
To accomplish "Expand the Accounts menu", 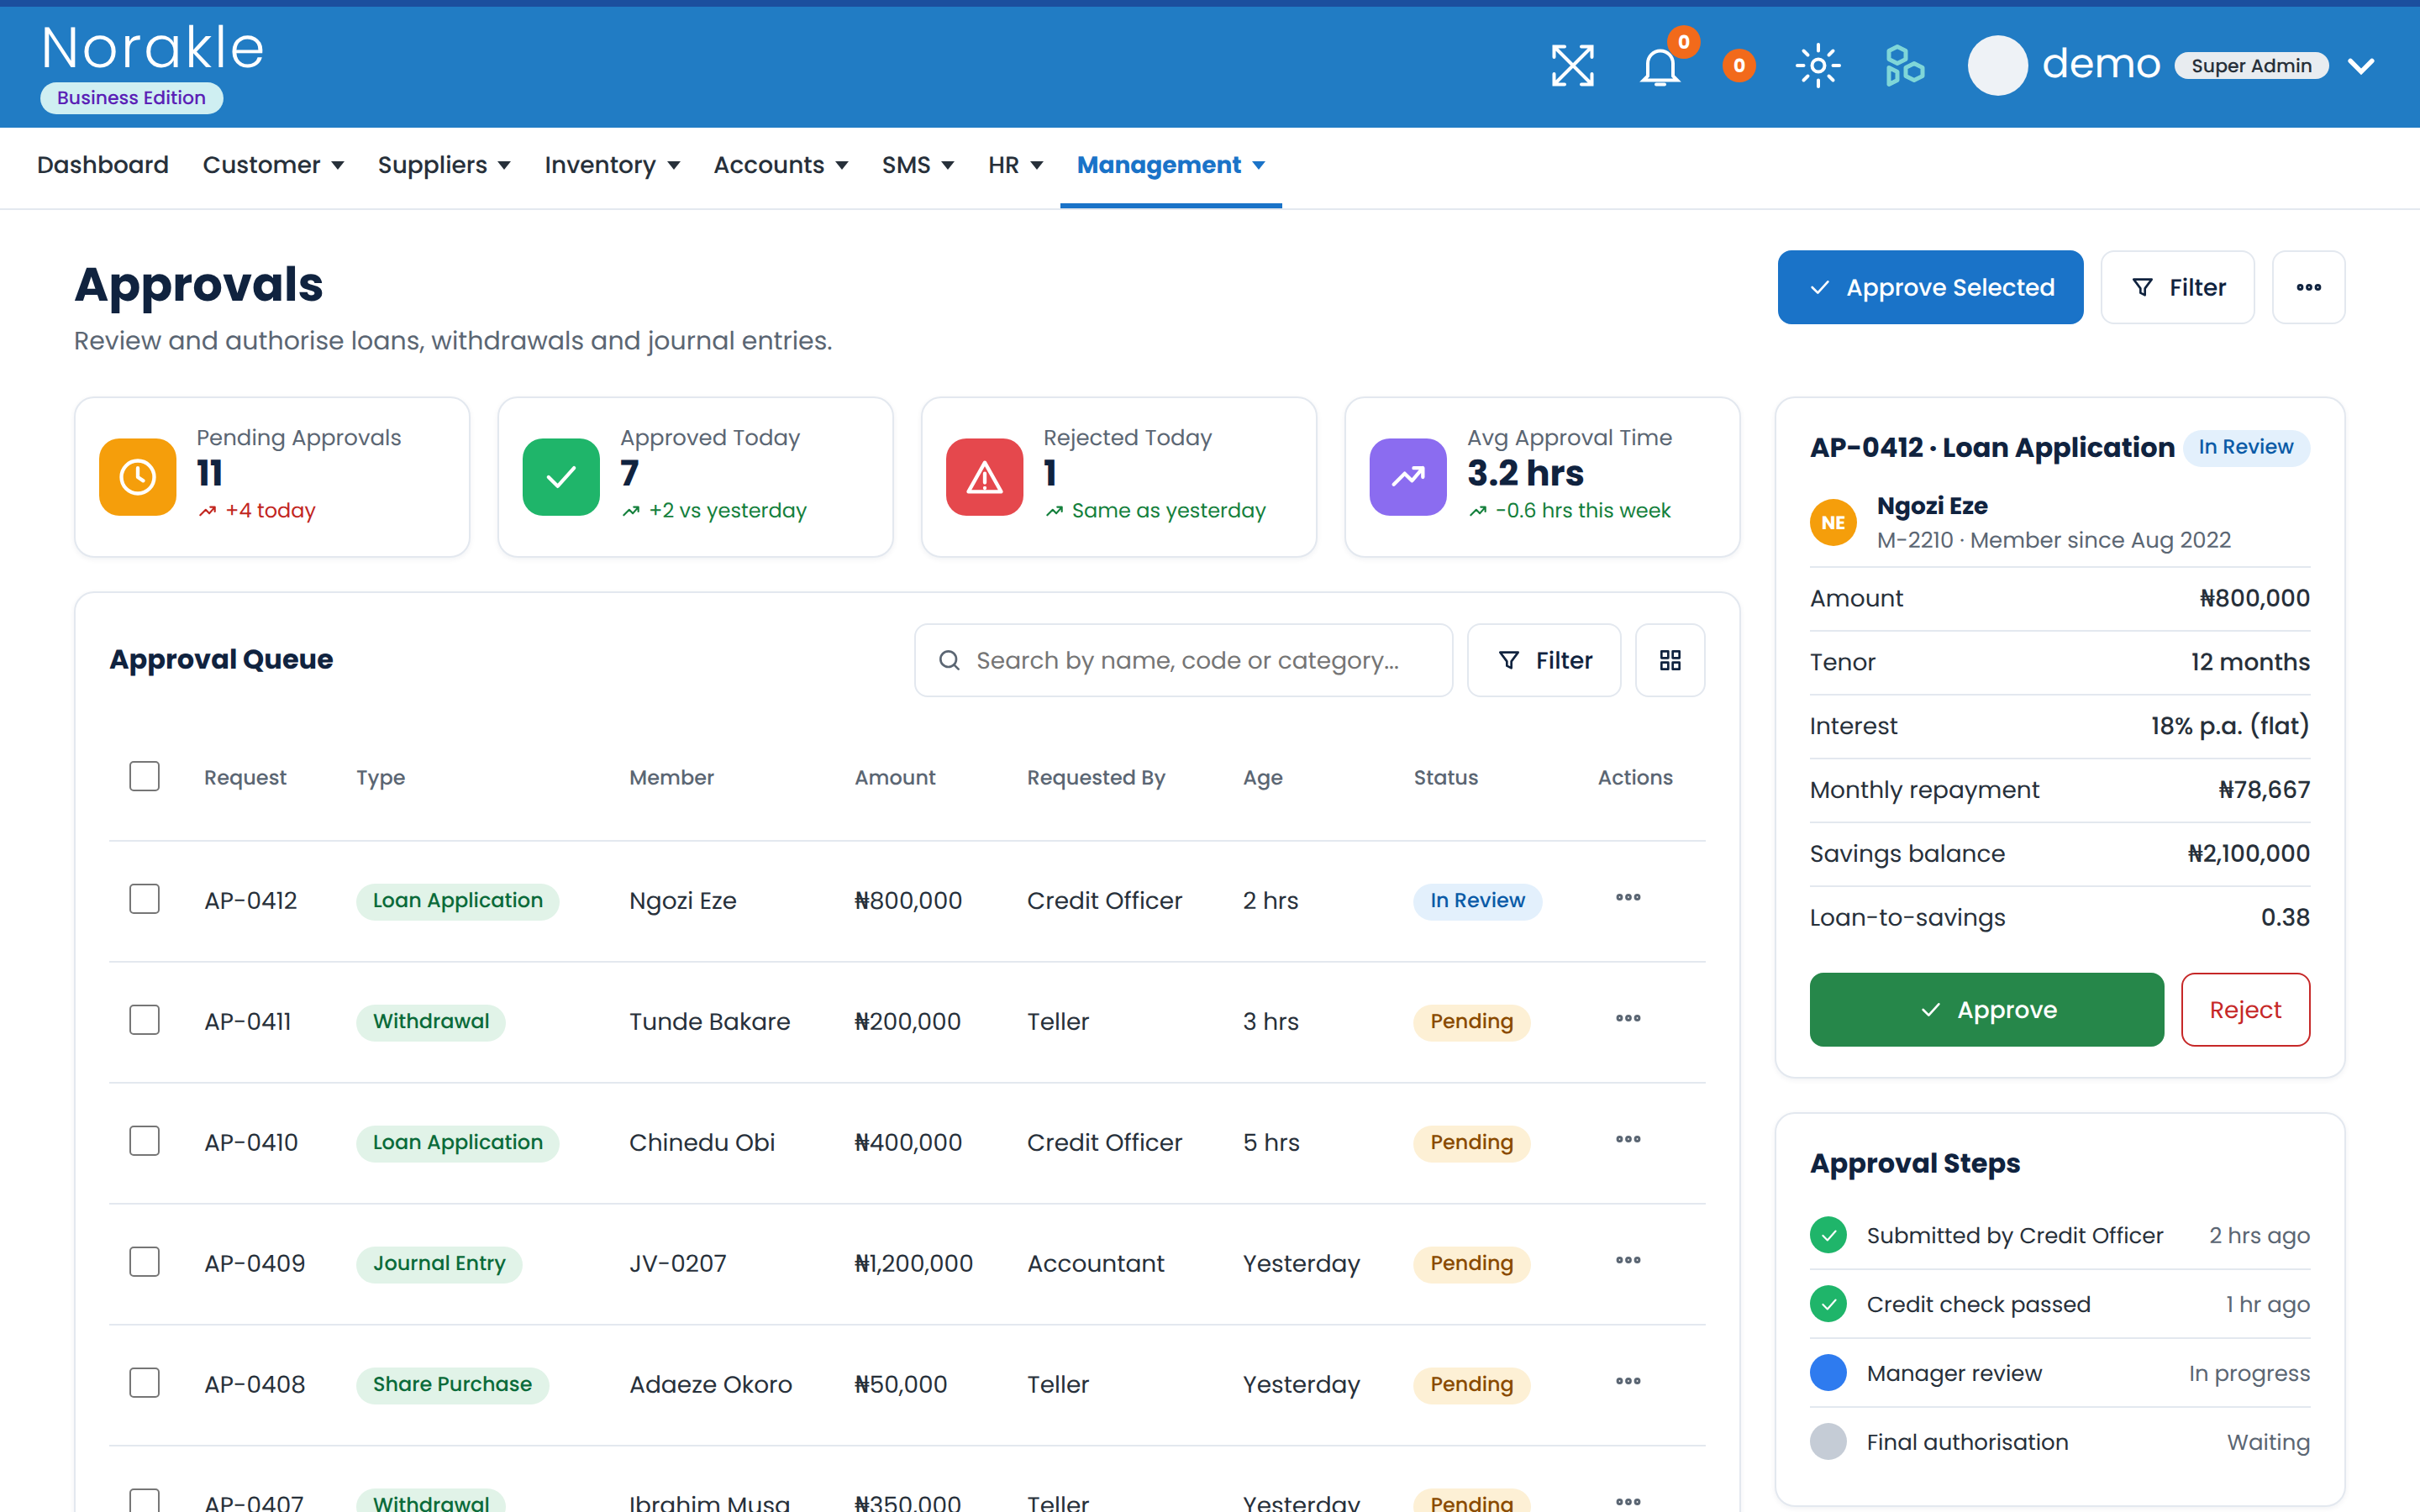I will click(x=781, y=165).
